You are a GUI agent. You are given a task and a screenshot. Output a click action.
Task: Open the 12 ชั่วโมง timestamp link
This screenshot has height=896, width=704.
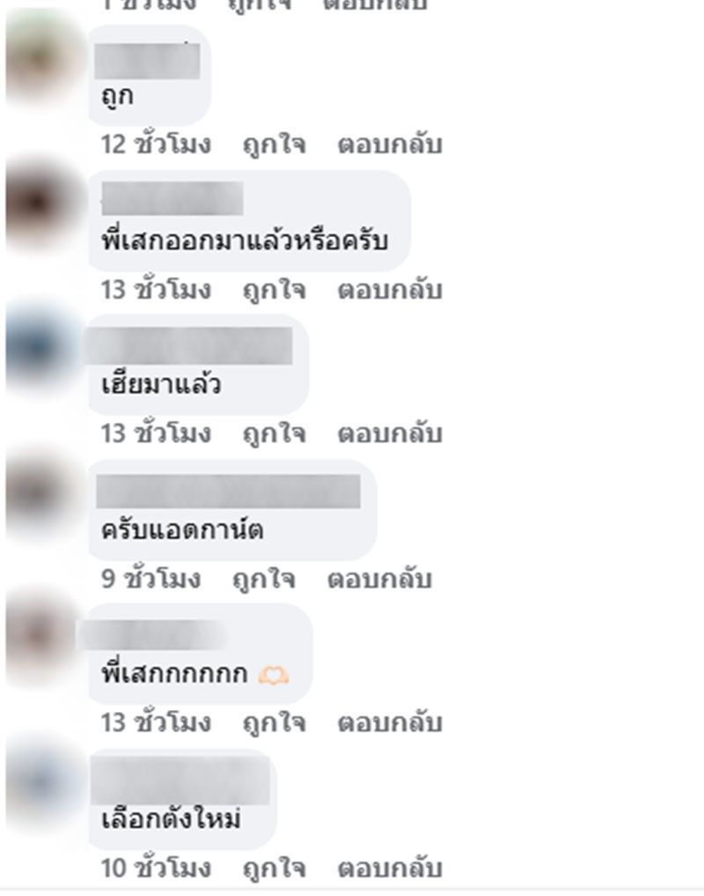pyautogui.click(x=156, y=144)
